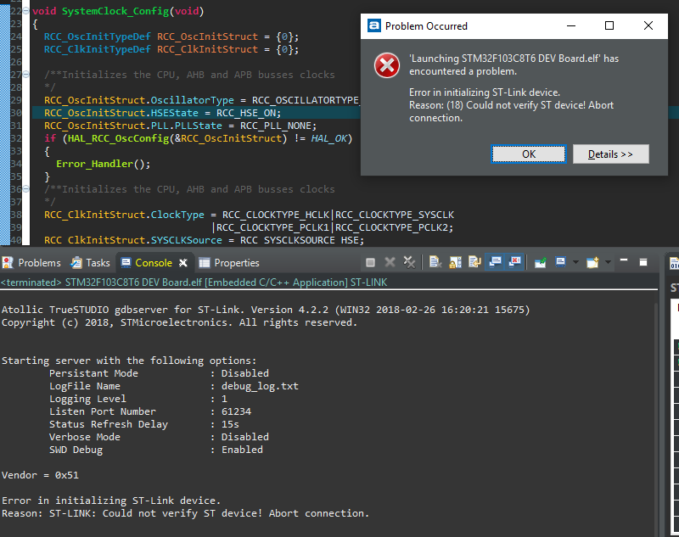Click the red error icon in the dialog

pyautogui.click(x=387, y=65)
